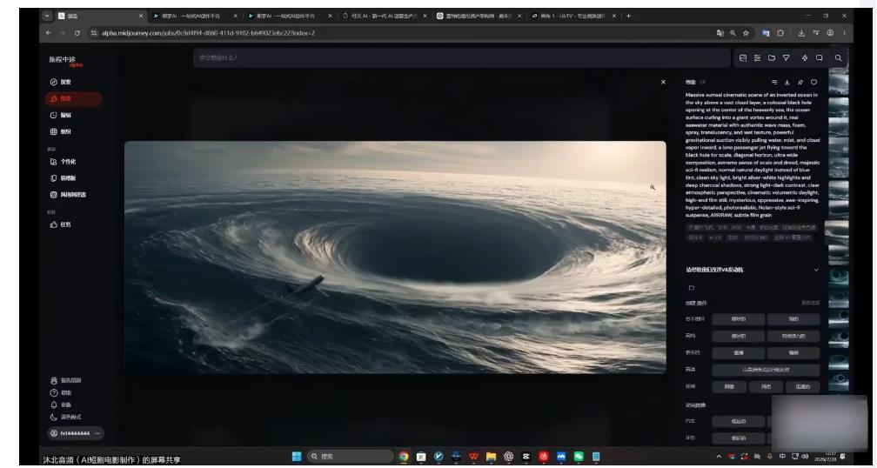Open the Organize page with grid icon

click(60, 132)
